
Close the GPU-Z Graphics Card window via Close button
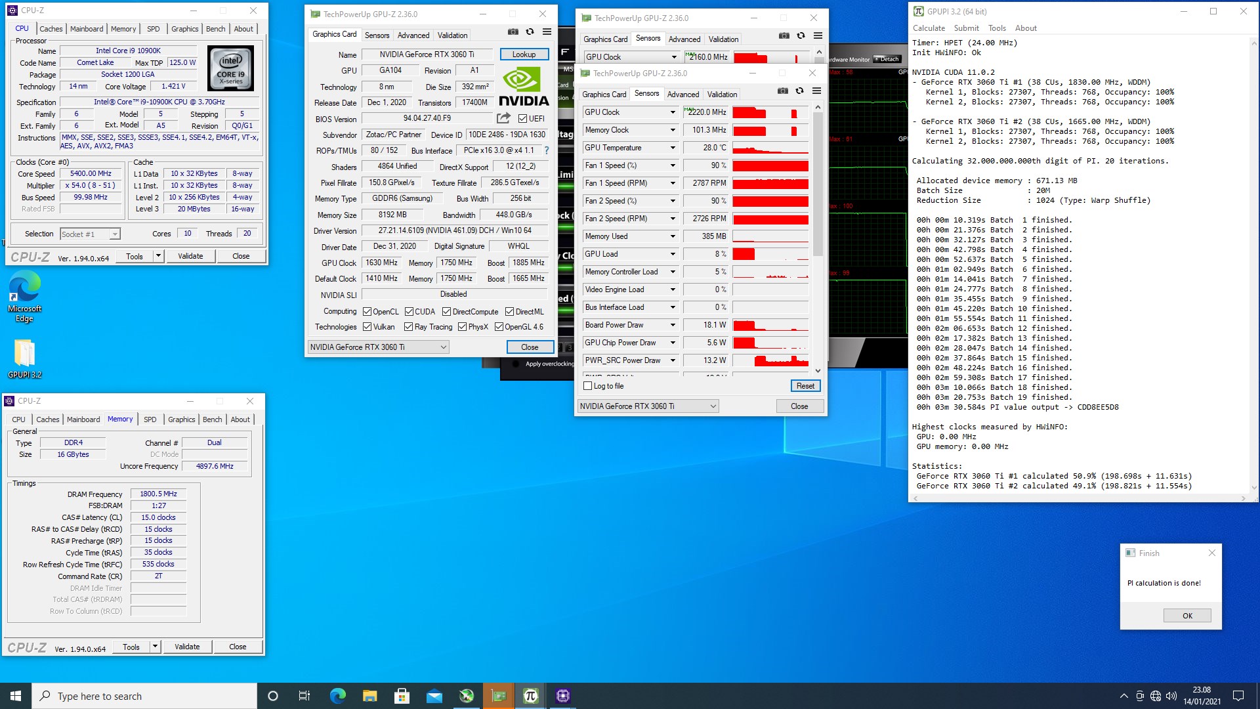pos(530,347)
